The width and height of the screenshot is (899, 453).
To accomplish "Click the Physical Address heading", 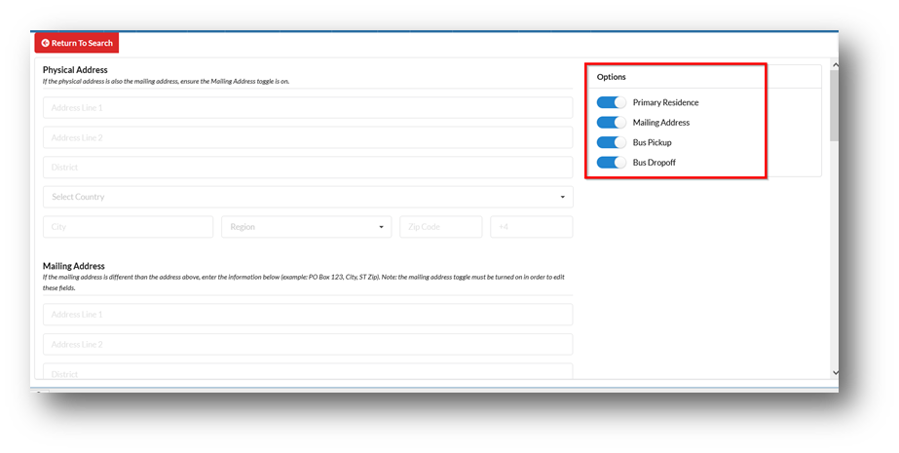I will pos(75,70).
